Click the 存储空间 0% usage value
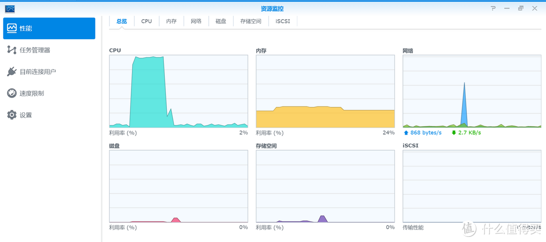 coord(390,227)
